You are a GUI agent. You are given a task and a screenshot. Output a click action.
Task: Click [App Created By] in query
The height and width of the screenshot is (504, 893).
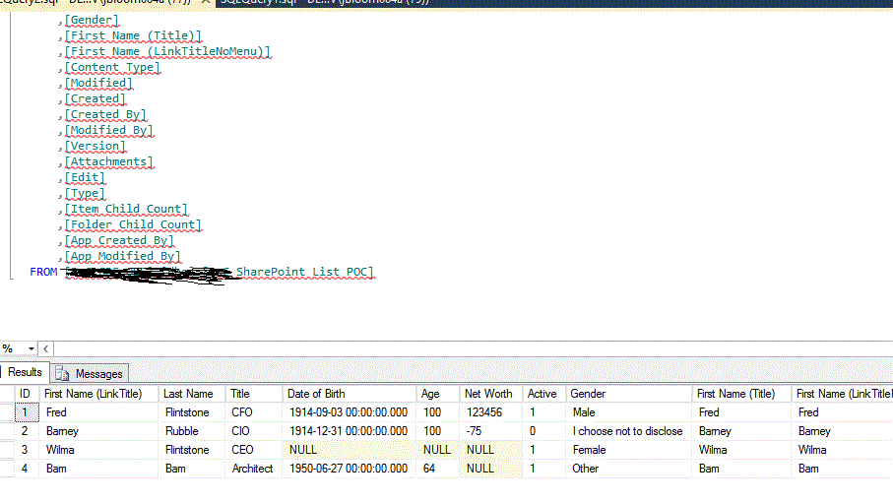[119, 240]
